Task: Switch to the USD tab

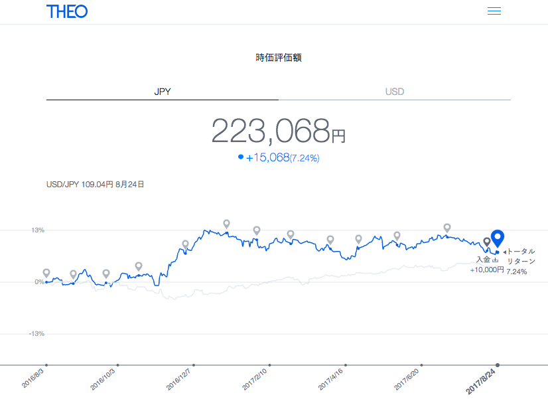Action: click(395, 92)
